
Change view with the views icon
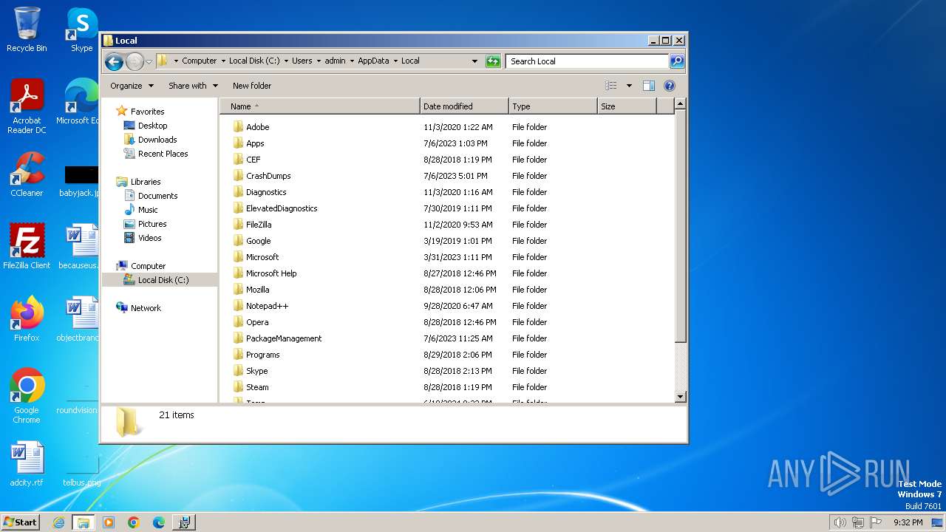pos(610,86)
